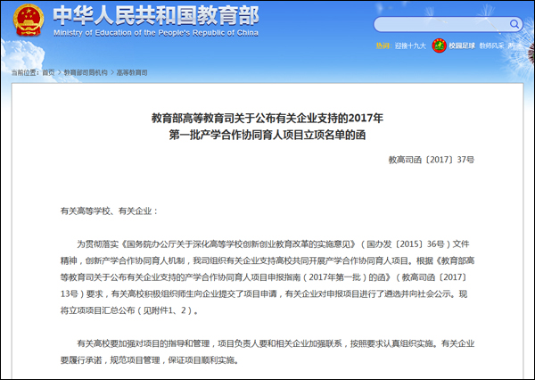Open 高等教育司 breadcrumb link
535x380 pixels.
pyautogui.click(x=132, y=72)
